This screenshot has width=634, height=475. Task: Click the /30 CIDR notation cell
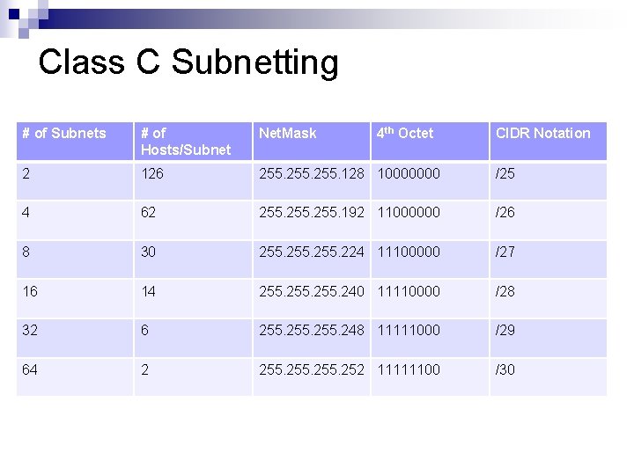pyautogui.click(x=505, y=369)
